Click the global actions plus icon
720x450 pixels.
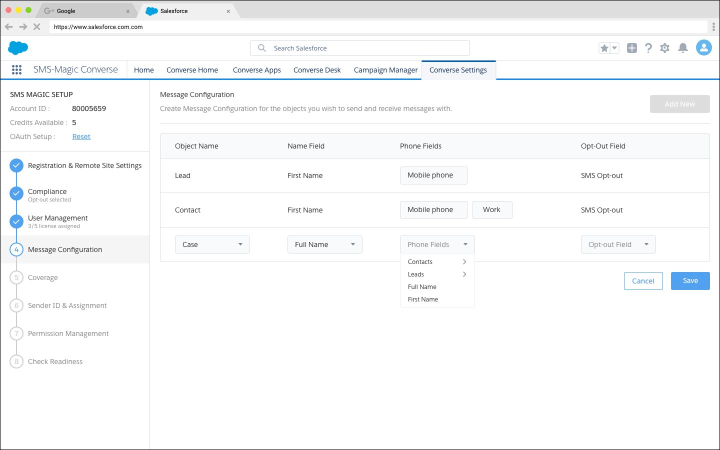(x=632, y=48)
